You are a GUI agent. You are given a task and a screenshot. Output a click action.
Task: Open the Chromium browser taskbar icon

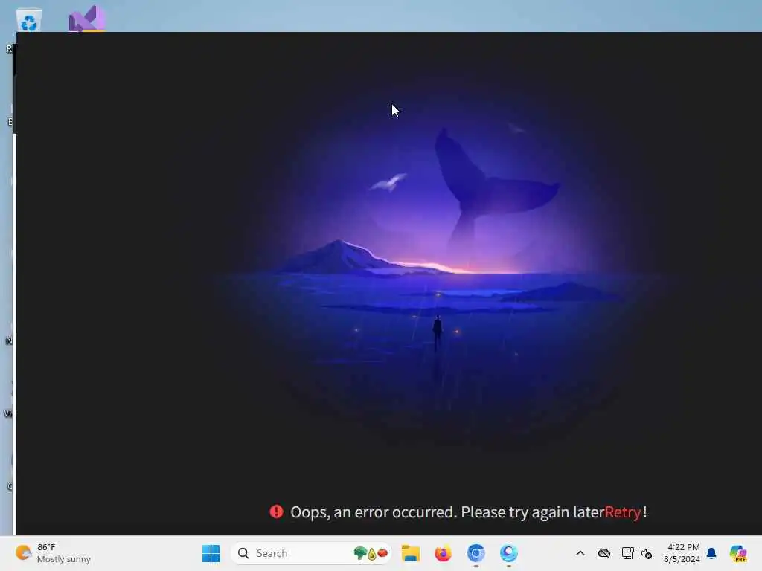pyautogui.click(x=476, y=553)
